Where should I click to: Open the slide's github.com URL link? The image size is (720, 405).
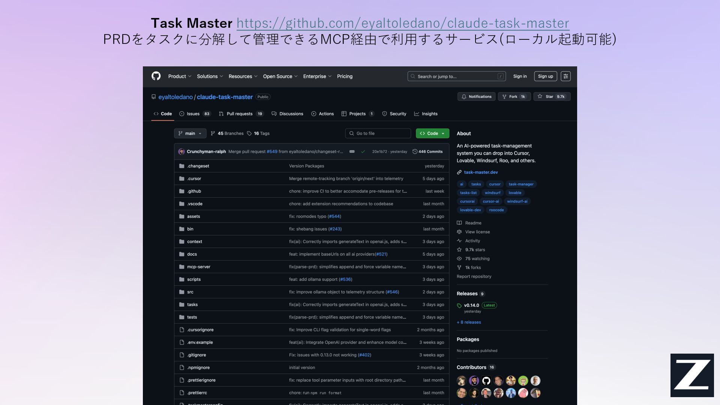[403, 23]
